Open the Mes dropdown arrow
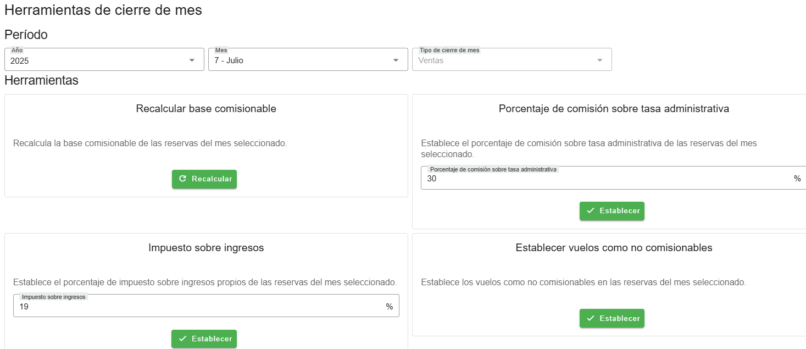This screenshot has height=349, width=806. click(396, 60)
